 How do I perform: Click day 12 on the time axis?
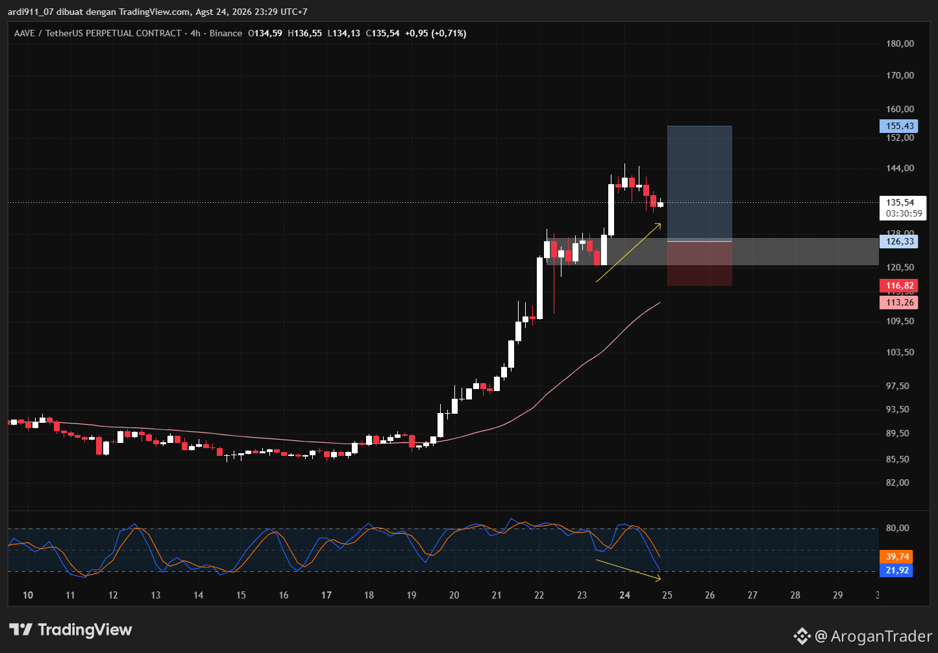click(113, 595)
